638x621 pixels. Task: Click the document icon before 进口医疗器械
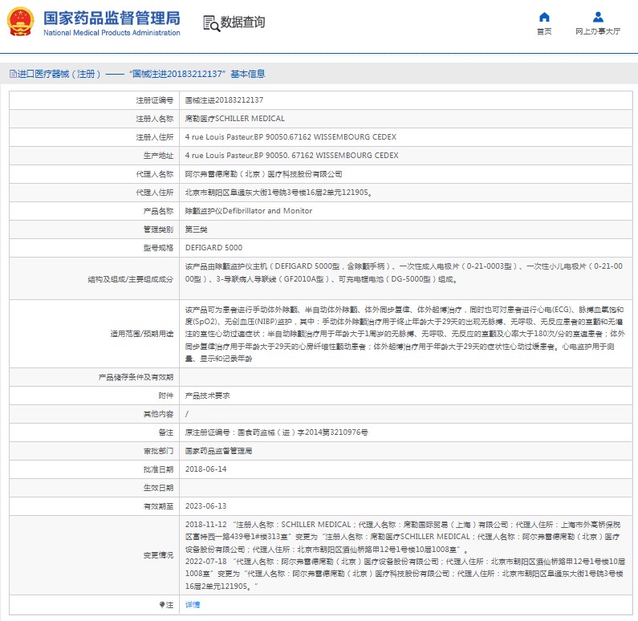point(13,74)
